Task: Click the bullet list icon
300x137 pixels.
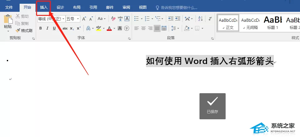Action: click(x=136, y=19)
